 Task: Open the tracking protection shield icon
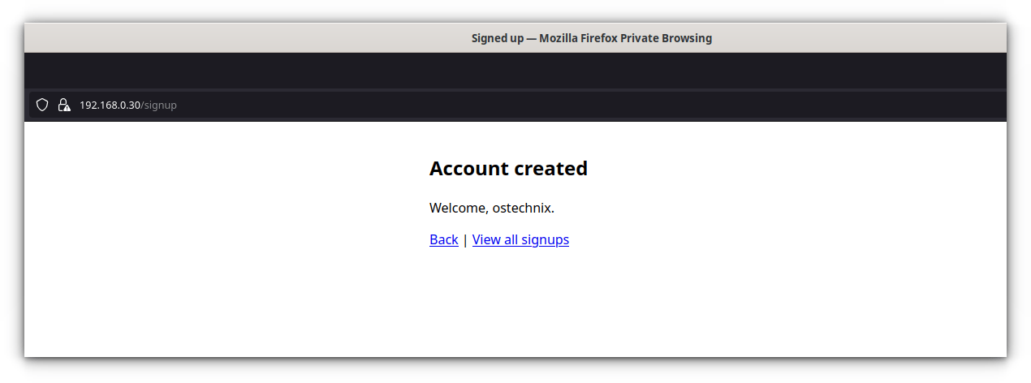click(42, 105)
